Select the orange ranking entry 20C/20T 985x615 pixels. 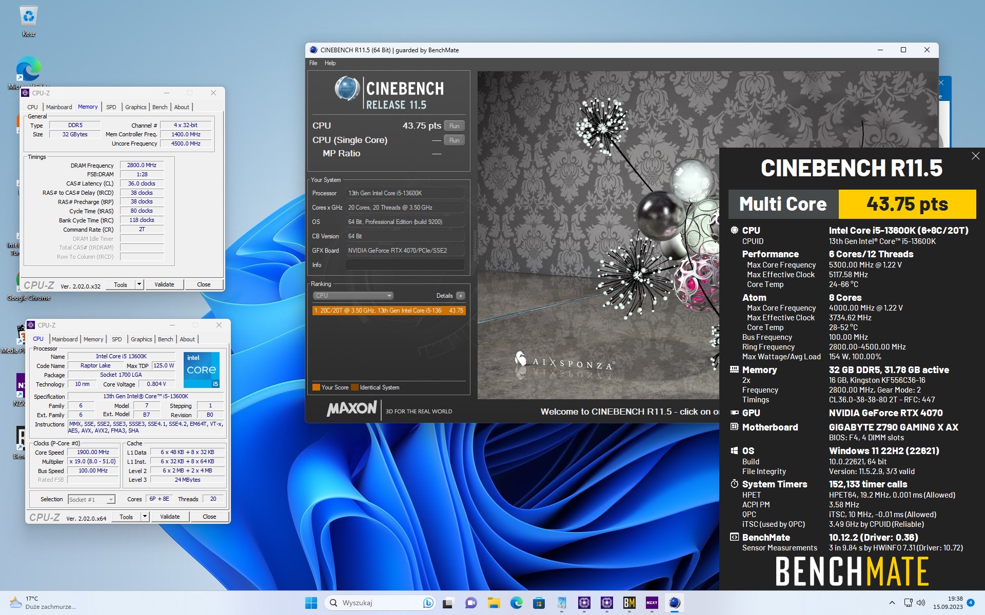388,311
